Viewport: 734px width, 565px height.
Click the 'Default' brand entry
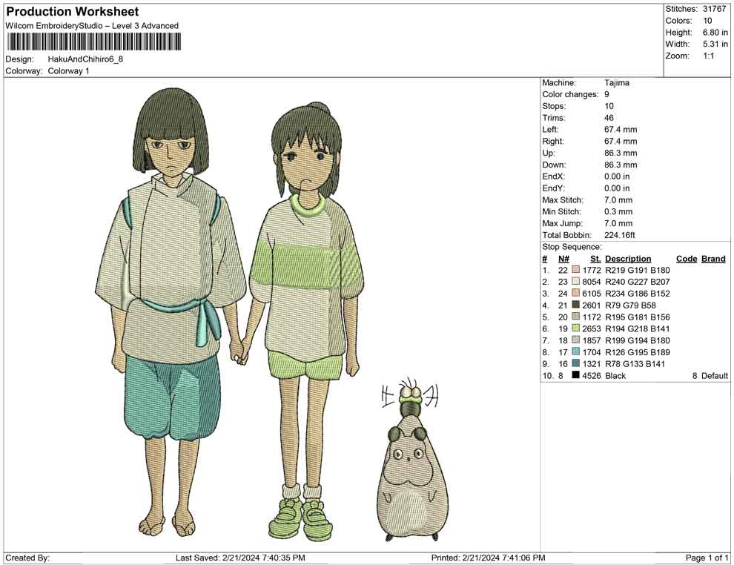coord(714,375)
